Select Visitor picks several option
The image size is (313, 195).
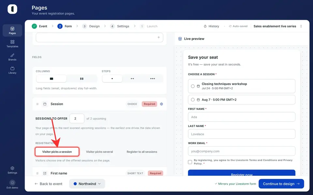point(99,152)
